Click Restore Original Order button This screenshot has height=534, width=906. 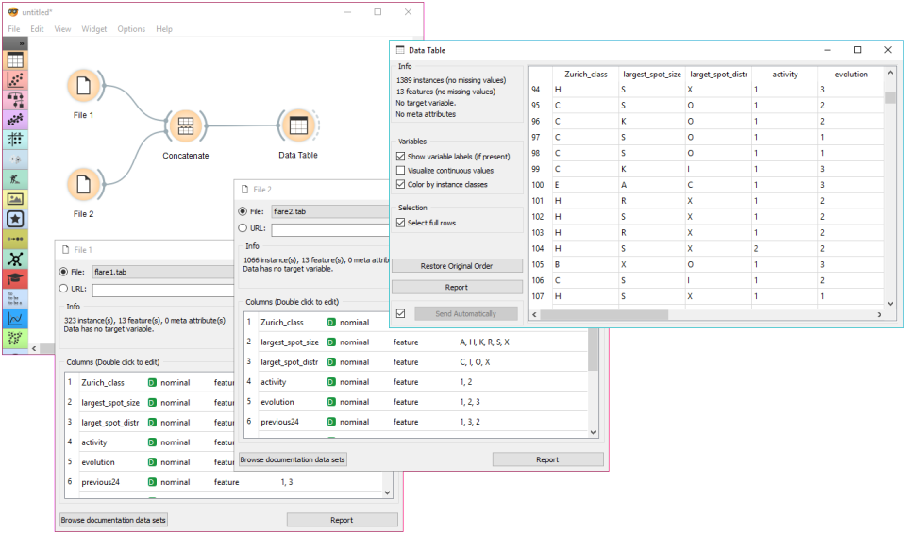[x=457, y=266]
